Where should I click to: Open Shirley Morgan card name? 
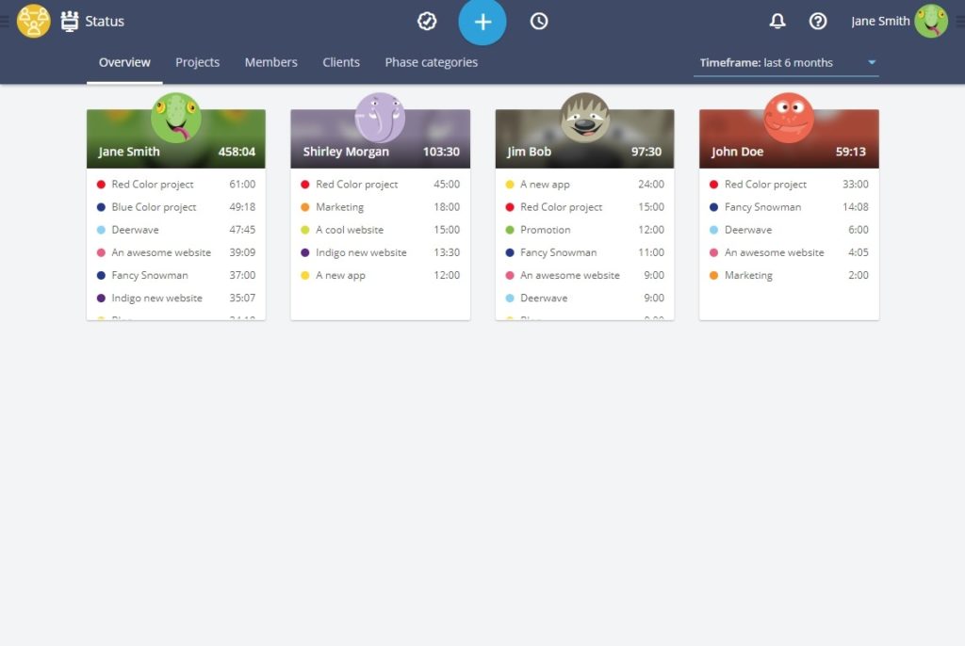coord(346,152)
